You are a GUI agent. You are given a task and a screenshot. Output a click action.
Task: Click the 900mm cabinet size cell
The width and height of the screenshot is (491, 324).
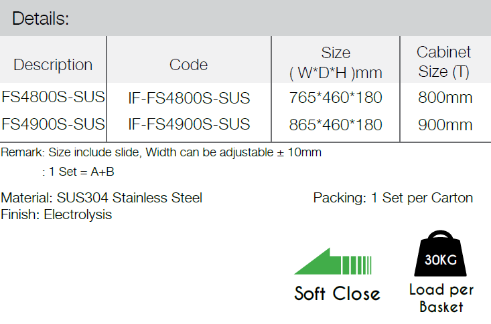(x=445, y=125)
